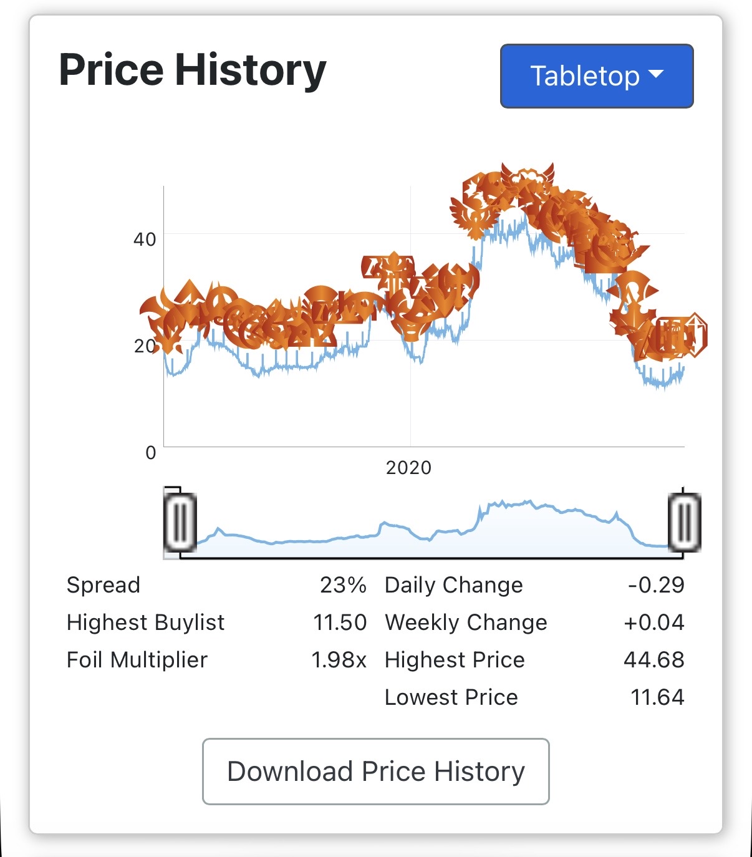752x857 pixels.
Task: Click the Tabletop dropdown caret arrow
Action: (x=656, y=74)
